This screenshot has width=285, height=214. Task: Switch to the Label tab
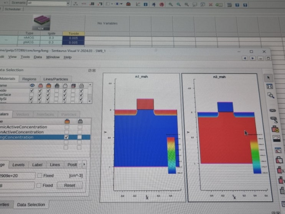pyautogui.click(x=37, y=165)
